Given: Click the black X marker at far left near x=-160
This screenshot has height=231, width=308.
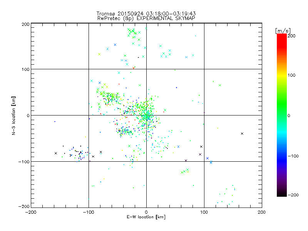Looking at the screenshot, I should tap(56, 153).
